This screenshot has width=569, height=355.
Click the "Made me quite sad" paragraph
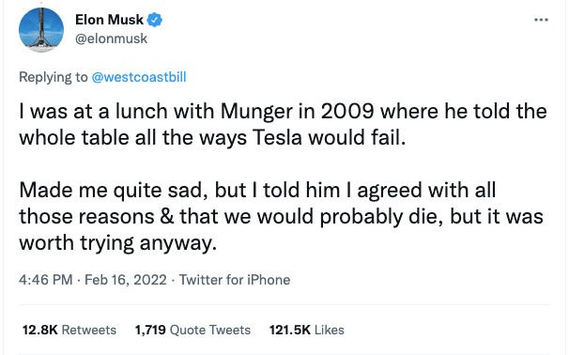(x=282, y=216)
